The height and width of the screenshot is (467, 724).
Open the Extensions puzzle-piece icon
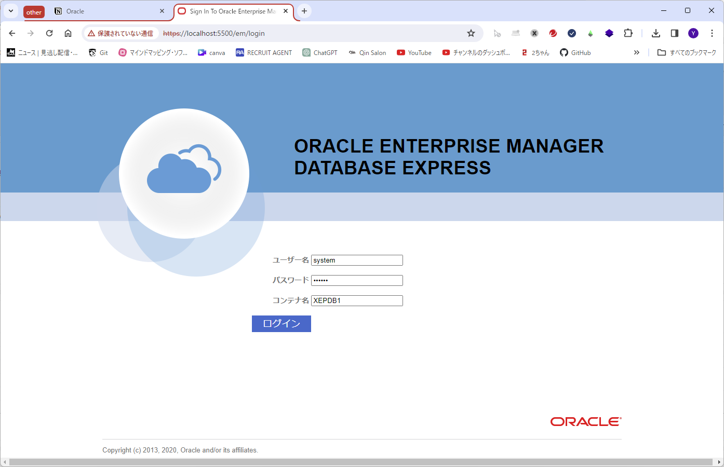tap(628, 33)
